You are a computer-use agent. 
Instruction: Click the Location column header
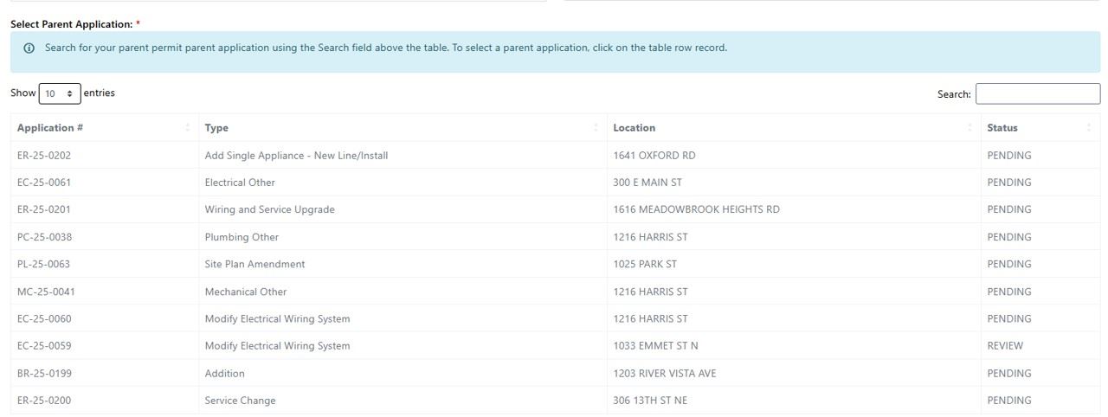tap(634, 128)
